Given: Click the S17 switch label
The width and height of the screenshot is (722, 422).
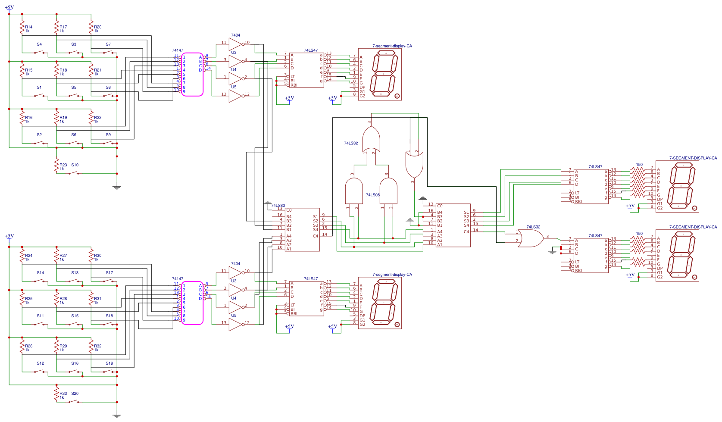Looking at the screenshot, I should 109,272.
